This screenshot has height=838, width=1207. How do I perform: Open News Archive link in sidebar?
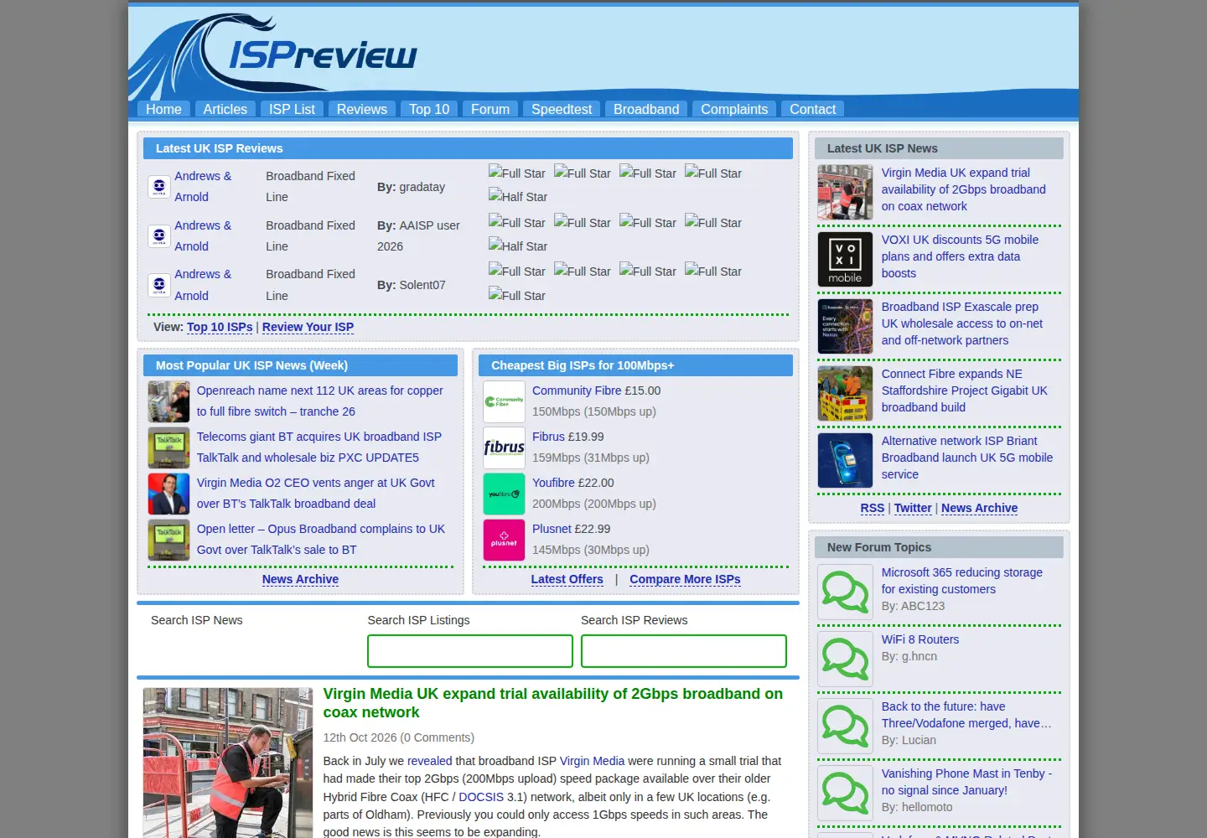pyautogui.click(x=979, y=508)
